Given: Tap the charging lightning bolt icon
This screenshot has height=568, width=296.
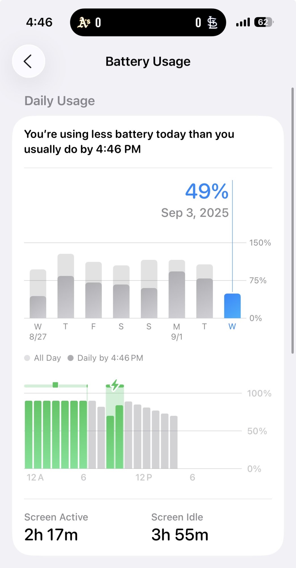Looking at the screenshot, I should 115,385.
